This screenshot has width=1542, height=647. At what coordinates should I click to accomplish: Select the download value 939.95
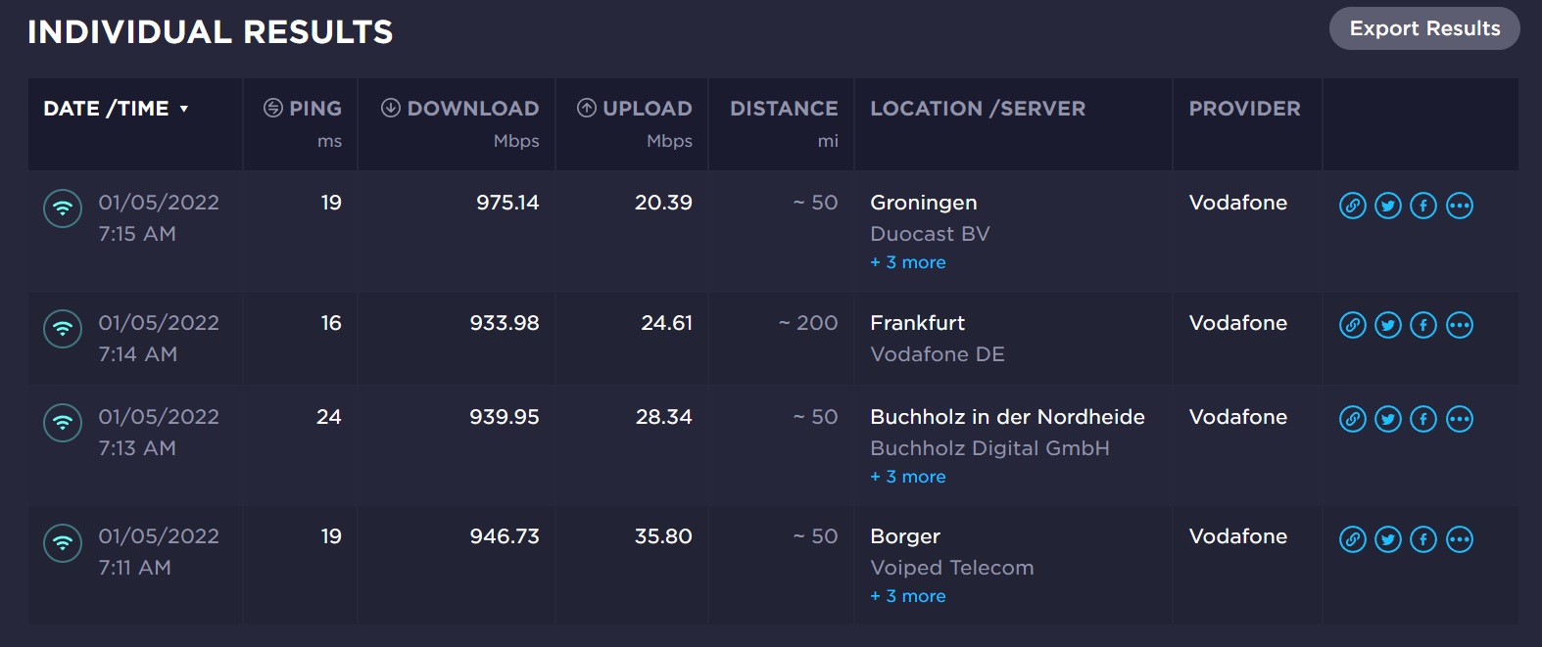click(505, 417)
